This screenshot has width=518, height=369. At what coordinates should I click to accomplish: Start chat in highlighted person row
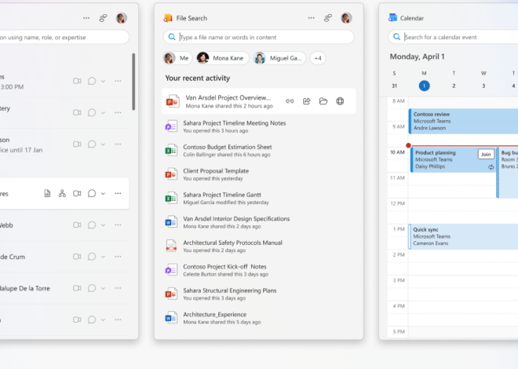tap(92, 193)
